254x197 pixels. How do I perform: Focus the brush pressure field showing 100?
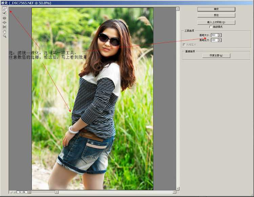(x=214, y=40)
